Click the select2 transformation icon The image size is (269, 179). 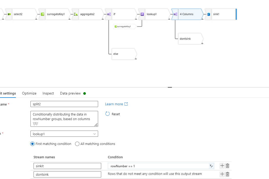[9, 14]
